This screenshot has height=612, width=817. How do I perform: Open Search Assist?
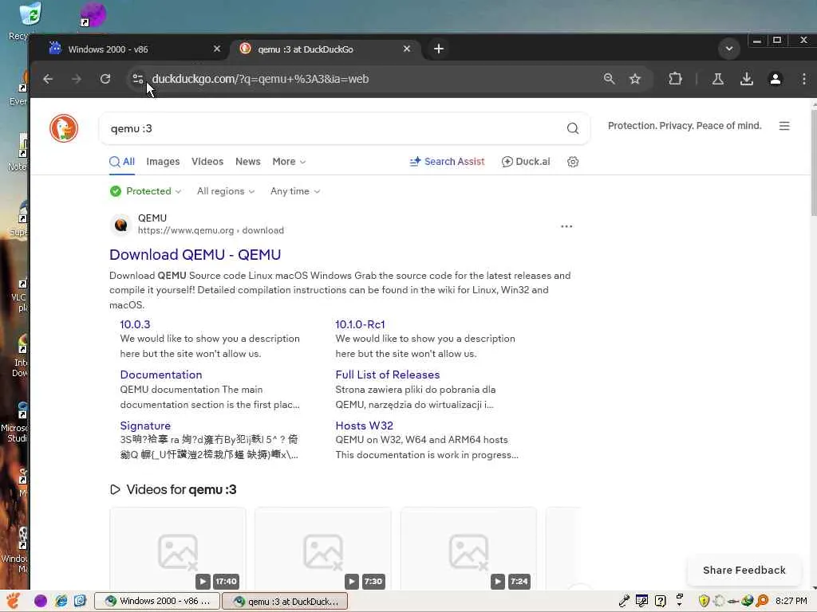point(447,162)
